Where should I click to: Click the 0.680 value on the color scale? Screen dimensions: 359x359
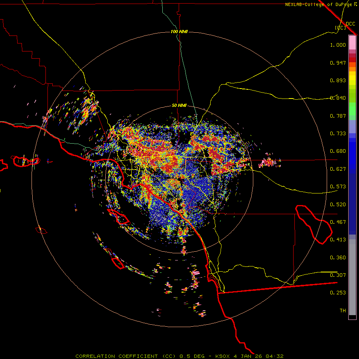[x=338, y=151]
